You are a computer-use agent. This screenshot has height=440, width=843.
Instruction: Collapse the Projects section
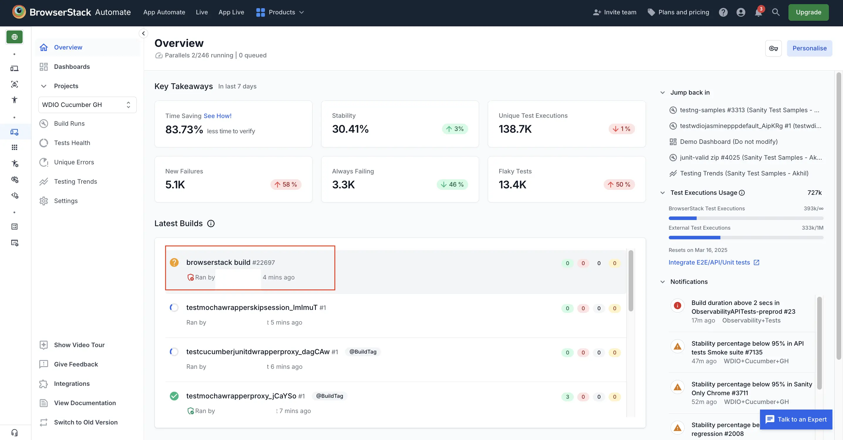coord(43,86)
